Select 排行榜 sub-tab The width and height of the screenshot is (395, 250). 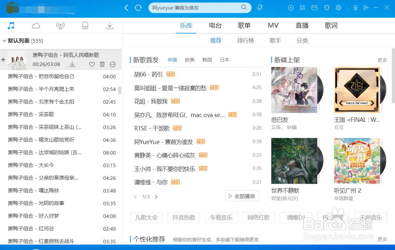click(x=246, y=41)
